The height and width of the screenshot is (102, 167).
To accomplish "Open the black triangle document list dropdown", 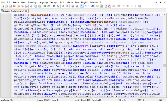I will tap(161, 2).
